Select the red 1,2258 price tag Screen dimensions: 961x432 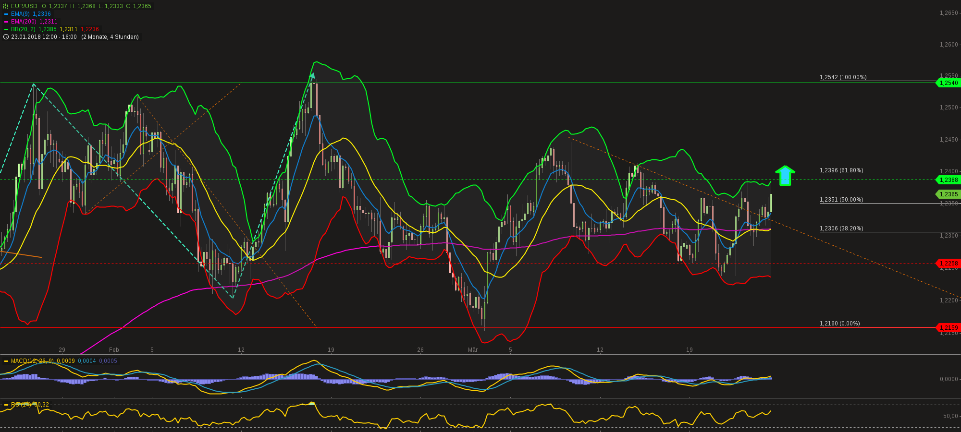click(948, 264)
